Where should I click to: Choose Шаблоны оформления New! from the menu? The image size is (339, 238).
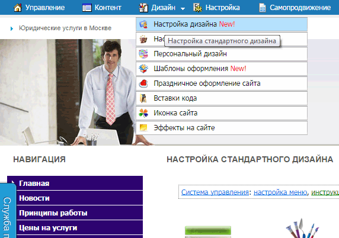(222, 69)
